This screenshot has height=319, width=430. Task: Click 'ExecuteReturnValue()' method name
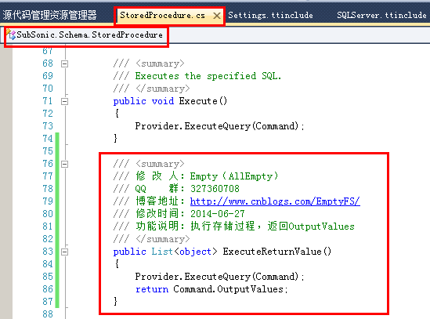tap(277, 252)
